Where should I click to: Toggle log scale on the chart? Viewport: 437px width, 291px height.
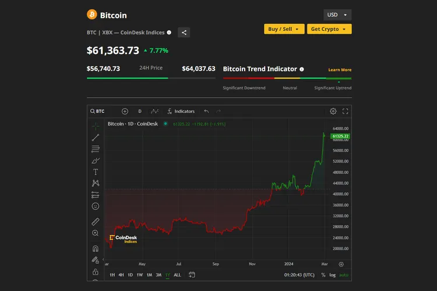[x=333, y=275]
